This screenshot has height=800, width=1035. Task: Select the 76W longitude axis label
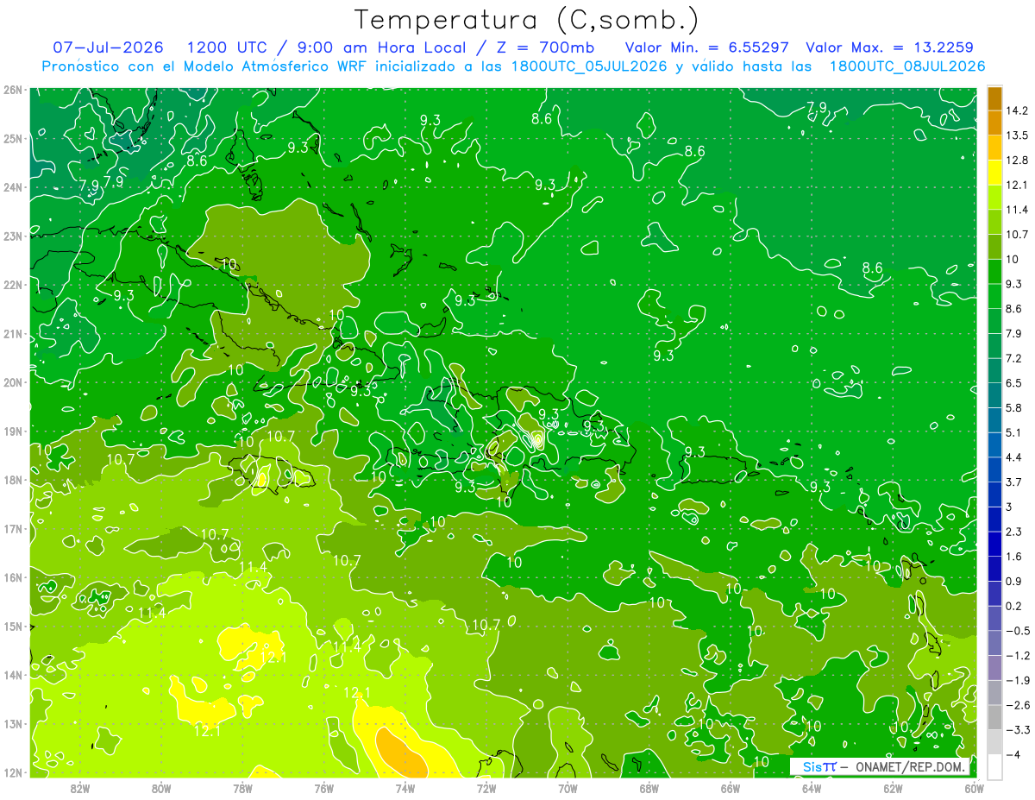click(x=323, y=787)
